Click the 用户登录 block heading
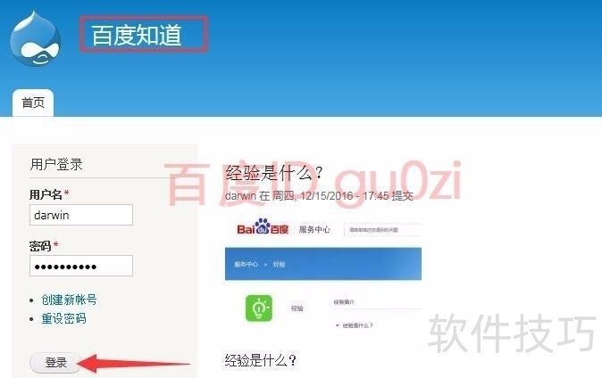The image size is (602, 378). (x=56, y=164)
